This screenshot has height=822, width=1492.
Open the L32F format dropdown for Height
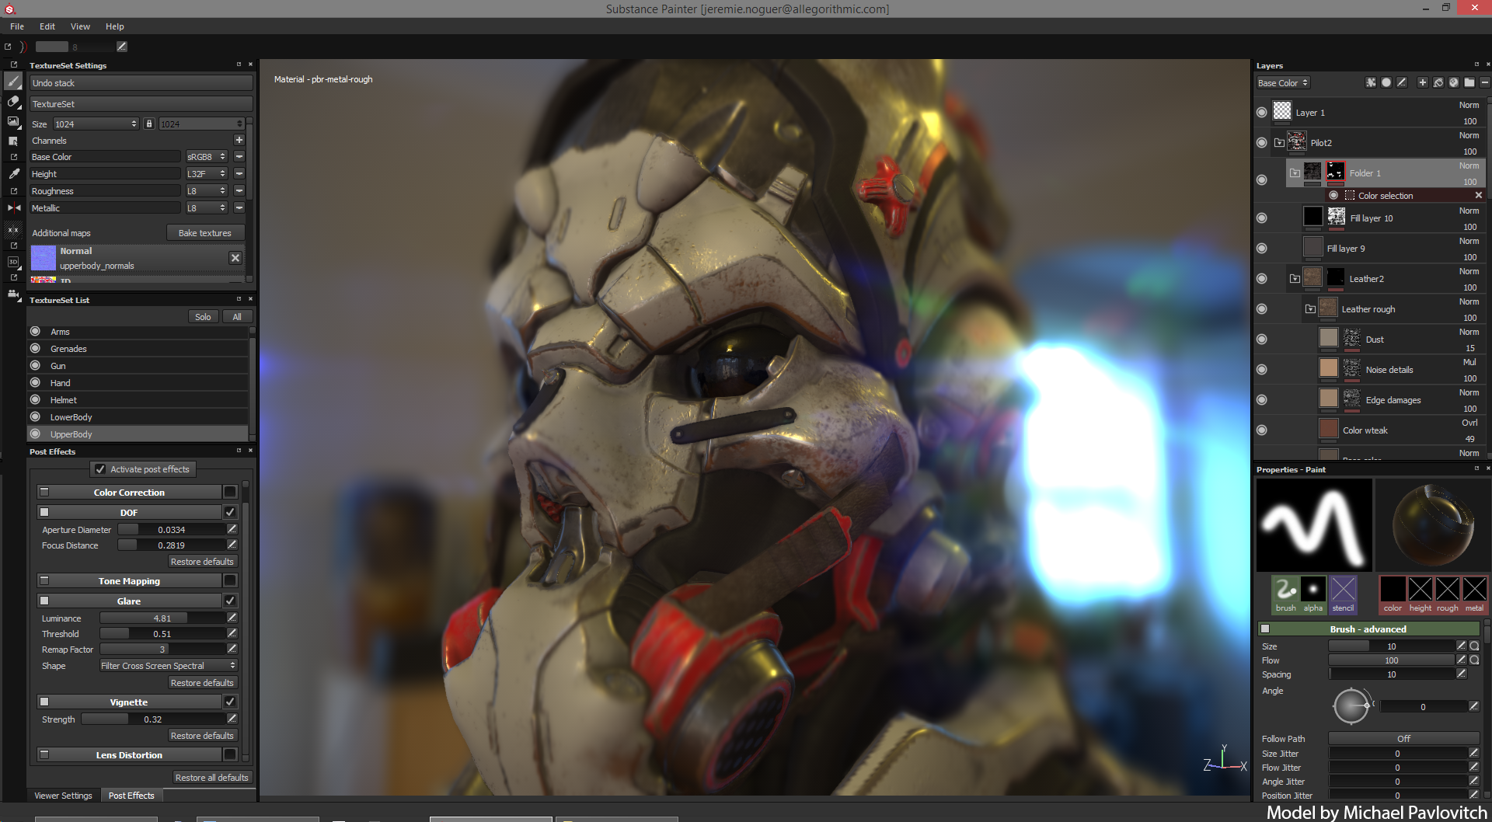[x=206, y=173]
